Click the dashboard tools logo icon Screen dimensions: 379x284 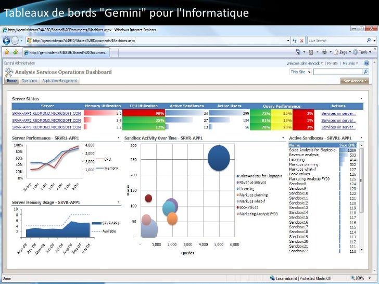coord(9,72)
